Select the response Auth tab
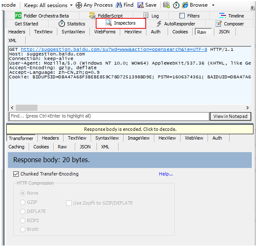 coord(217,138)
